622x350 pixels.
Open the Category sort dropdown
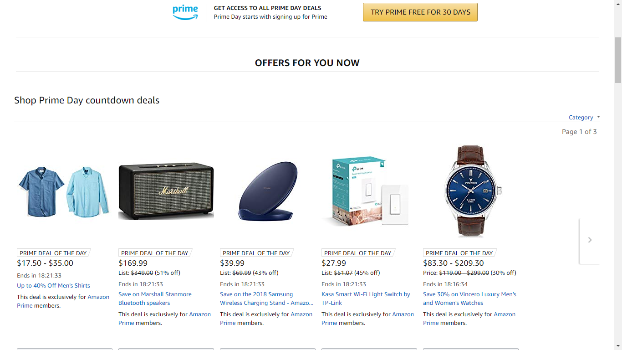coord(580,117)
